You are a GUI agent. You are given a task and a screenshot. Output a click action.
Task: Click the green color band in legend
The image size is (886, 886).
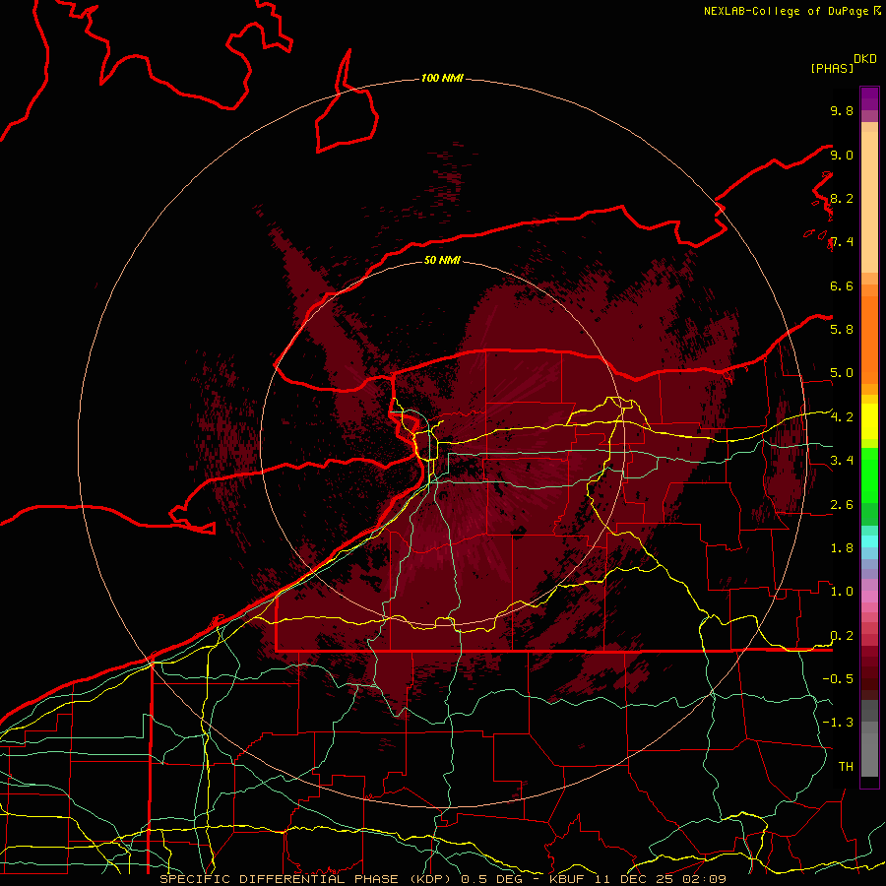(869, 475)
